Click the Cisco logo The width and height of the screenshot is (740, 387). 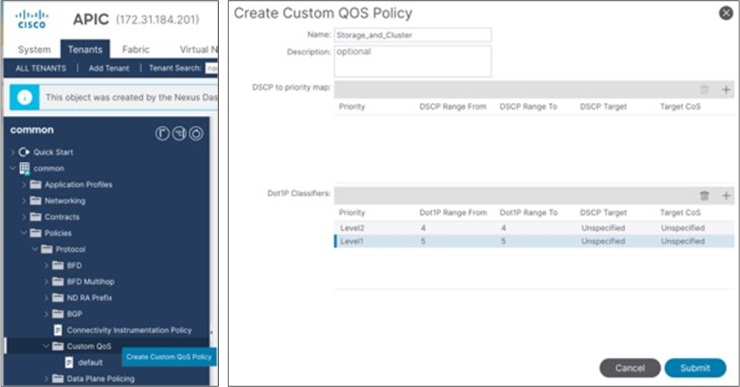[x=31, y=19]
